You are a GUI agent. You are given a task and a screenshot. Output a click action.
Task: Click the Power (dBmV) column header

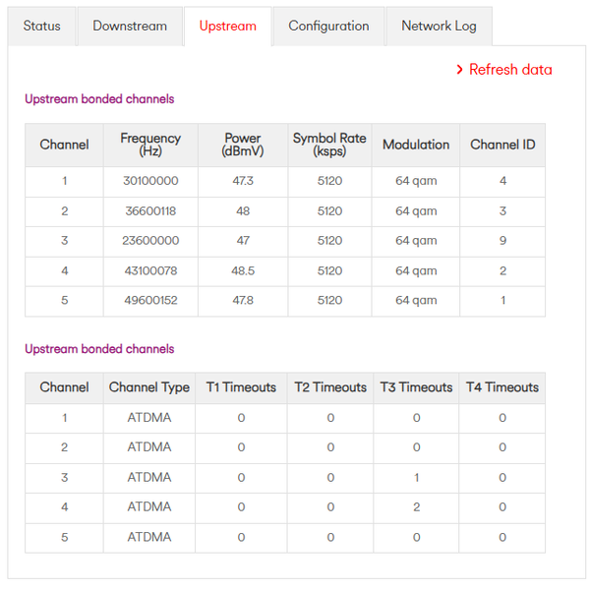243,145
